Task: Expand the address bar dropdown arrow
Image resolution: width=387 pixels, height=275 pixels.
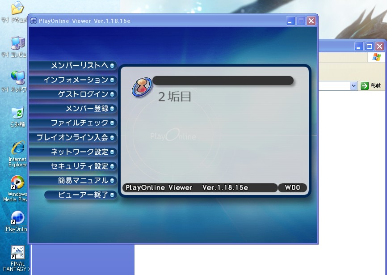Action: tap(354, 86)
